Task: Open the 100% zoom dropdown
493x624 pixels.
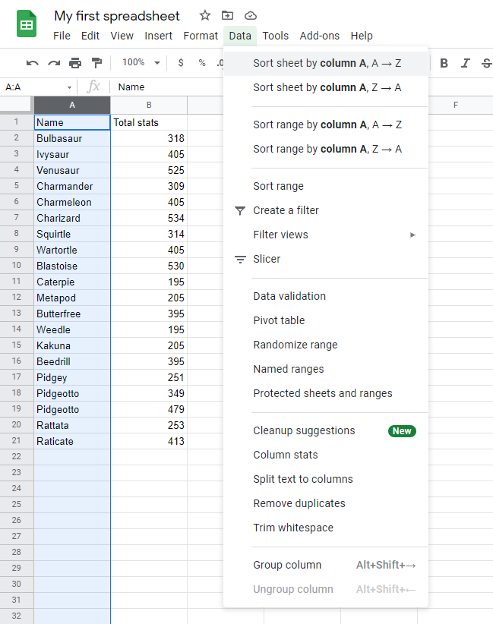Action: 141,63
